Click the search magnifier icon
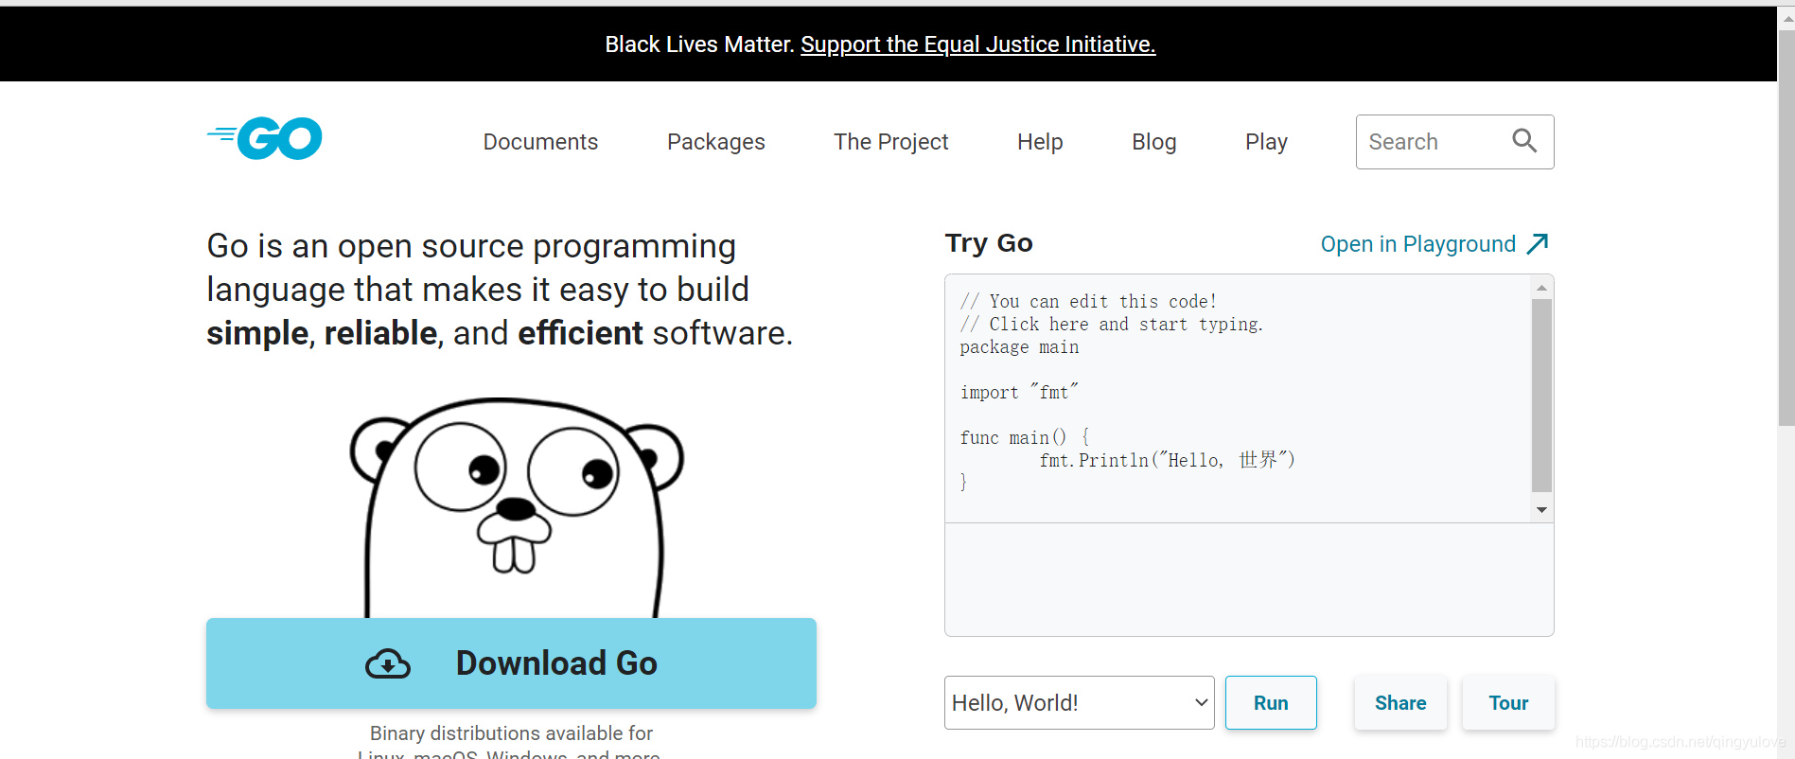Image resolution: width=1795 pixels, height=759 pixels. [x=1523, y=141]
